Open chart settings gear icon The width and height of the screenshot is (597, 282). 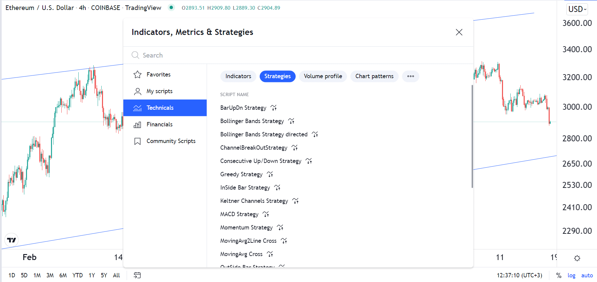[x=577, y=258]
